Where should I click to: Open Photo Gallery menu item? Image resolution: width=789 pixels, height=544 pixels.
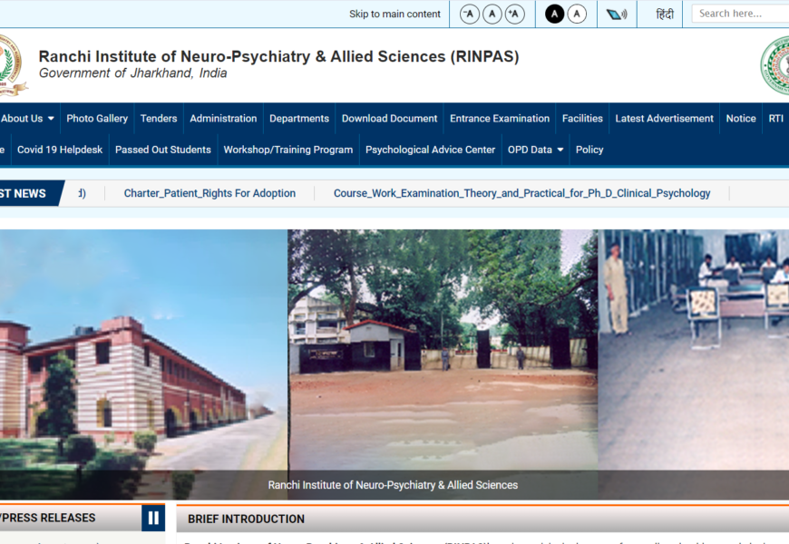(97, 118)
